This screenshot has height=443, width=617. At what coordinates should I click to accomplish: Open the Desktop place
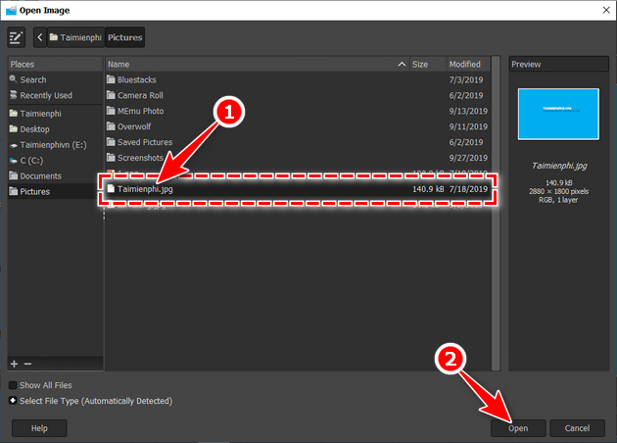point(35,129)
